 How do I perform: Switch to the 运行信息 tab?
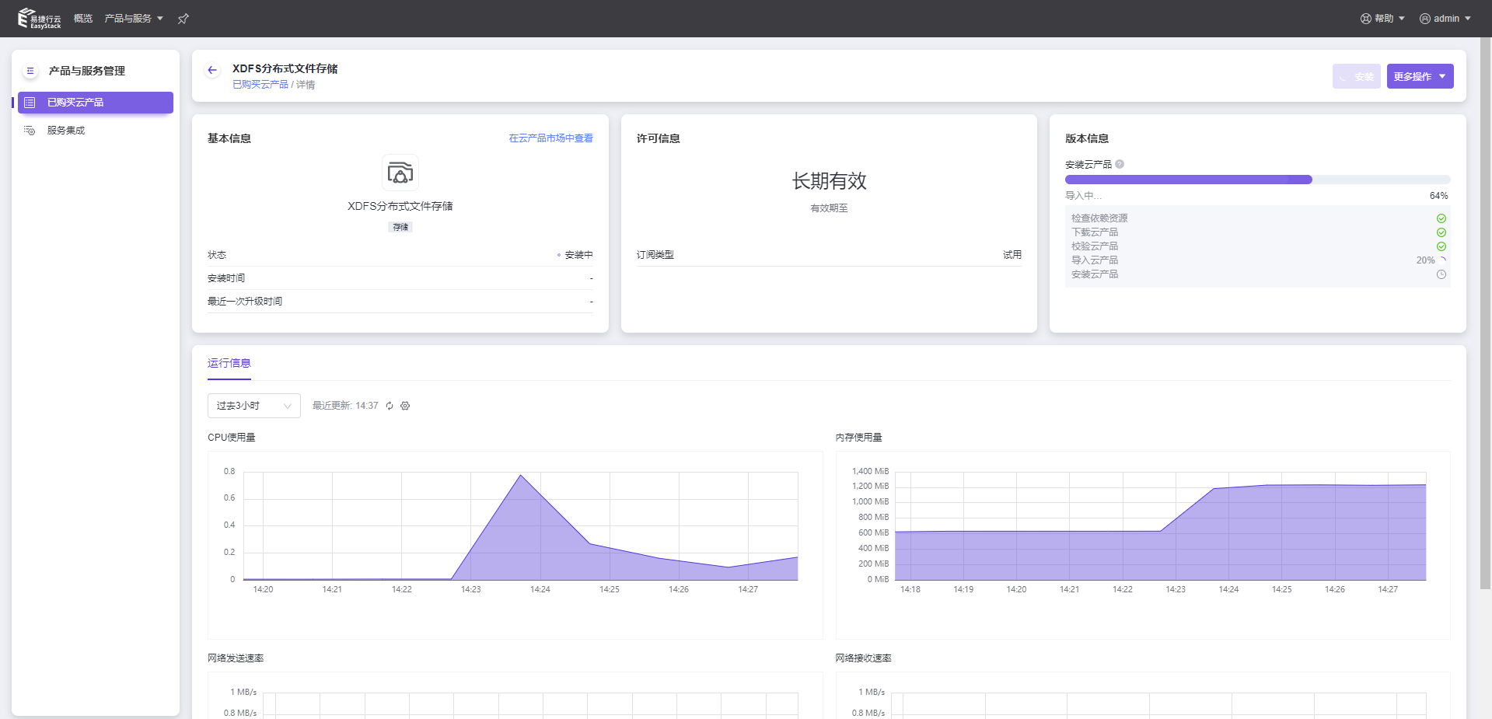[229, 363]
